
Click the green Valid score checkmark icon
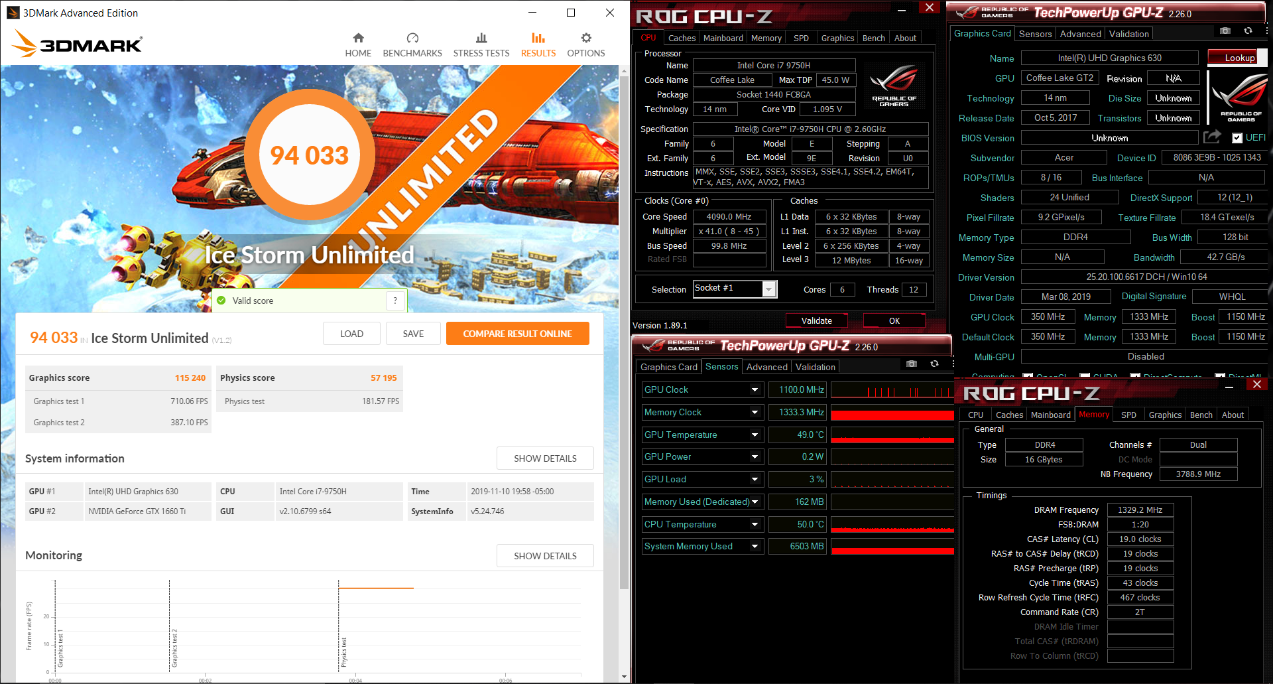pyautogui.click(x=221, y=301)
